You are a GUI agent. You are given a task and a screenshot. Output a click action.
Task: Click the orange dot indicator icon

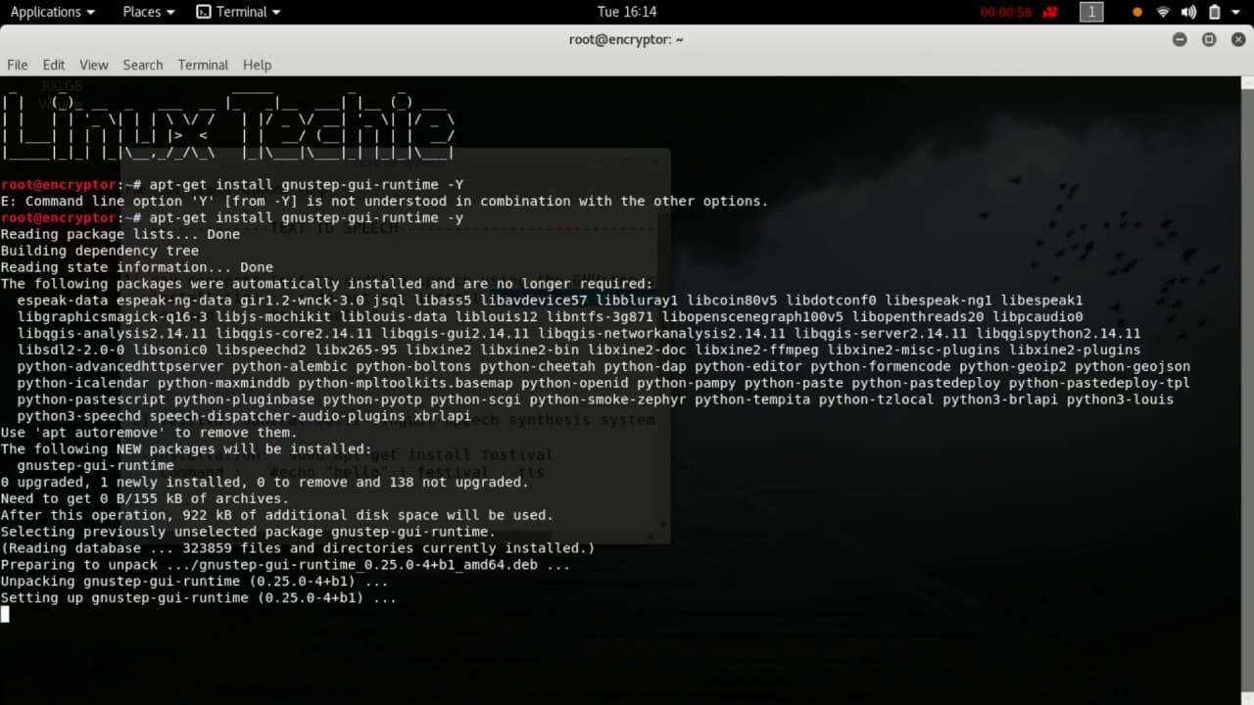pos(1137,13)
